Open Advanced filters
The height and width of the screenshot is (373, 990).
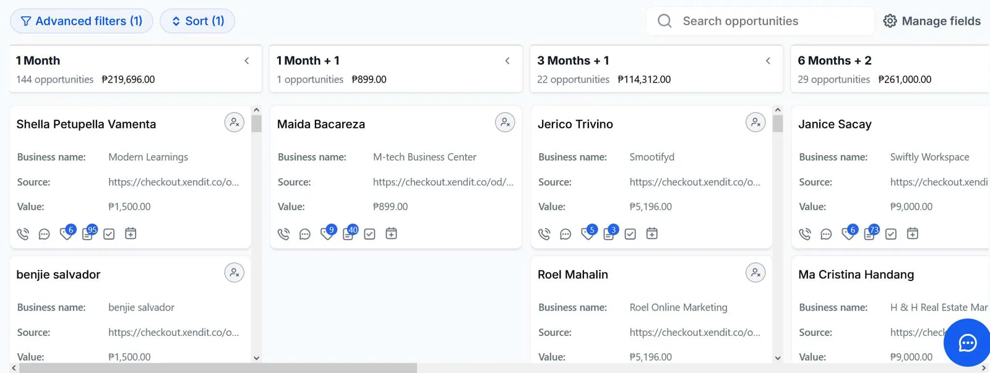[x=81, y=21]
